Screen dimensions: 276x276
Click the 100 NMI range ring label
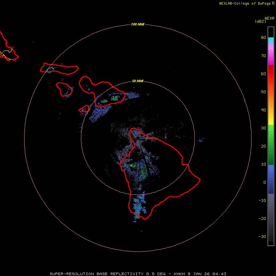[x=138, y=24]
